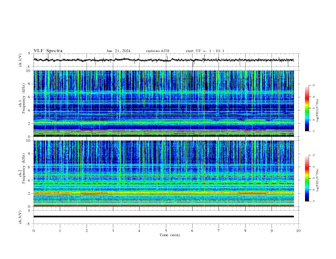Click the "Time (min)" x-axis label
Image resolution: width=336 pixels, height=259 pixels.
tap(170, 235)
